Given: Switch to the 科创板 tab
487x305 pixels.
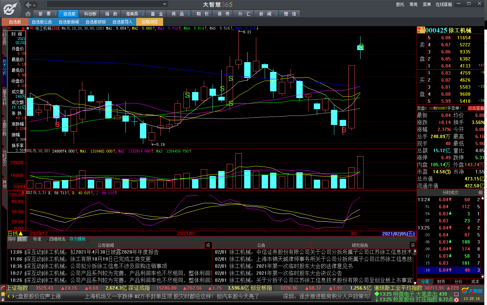Looking at the screenshot, I should (x=90, y=14).
